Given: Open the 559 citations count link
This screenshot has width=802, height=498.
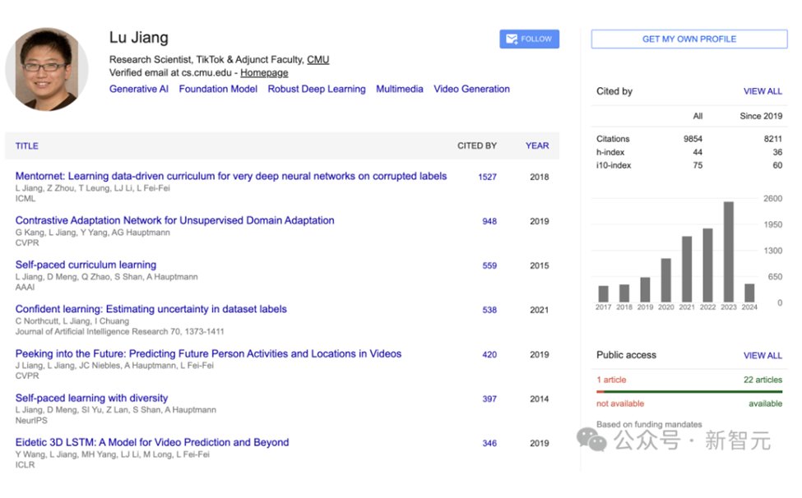Looking at the screenshot, I should point(489,265).
